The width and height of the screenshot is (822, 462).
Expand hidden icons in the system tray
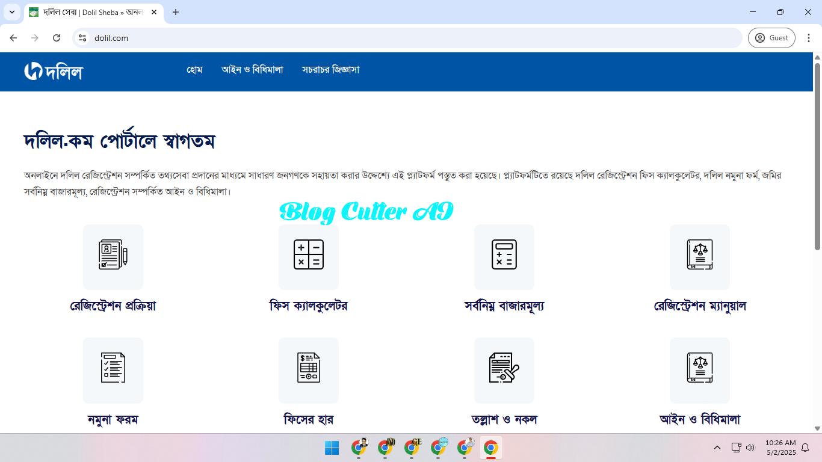point(717,448)
